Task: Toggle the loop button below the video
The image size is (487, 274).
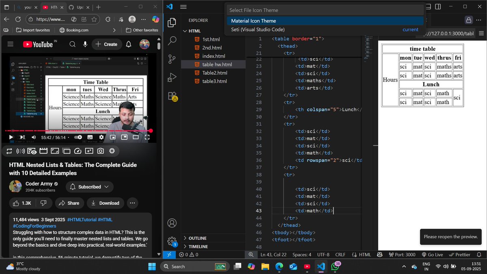Action: click(9, 151)
